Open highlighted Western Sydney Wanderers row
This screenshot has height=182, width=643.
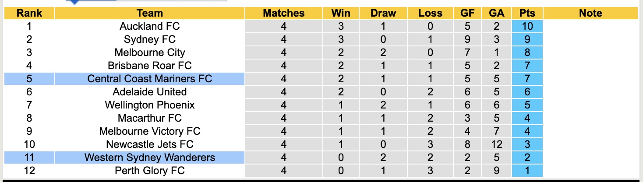click(x=149, y=157)
